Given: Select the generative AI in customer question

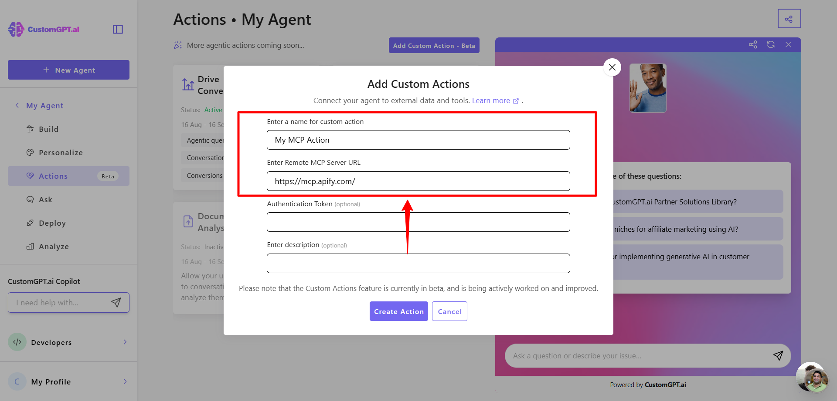Looking at the screenshot, I should (697, 262).
